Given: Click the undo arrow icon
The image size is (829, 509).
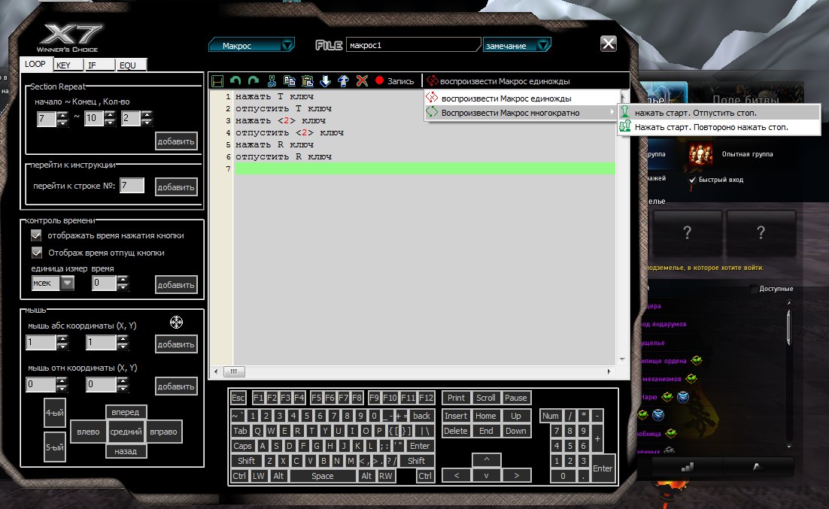Looking at the screenshot, I should tap(235, 80).
